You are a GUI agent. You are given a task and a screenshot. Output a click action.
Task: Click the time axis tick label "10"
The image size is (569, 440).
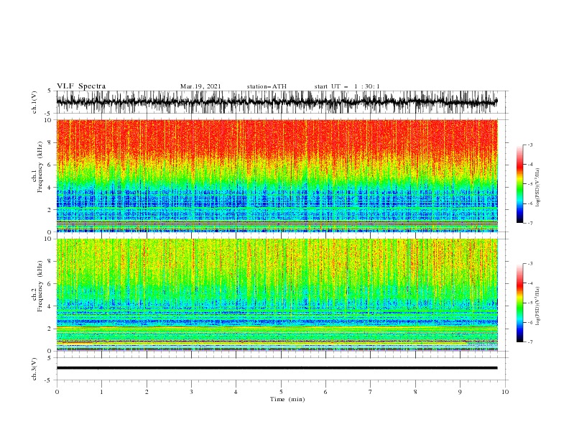[x=505, y=392]
